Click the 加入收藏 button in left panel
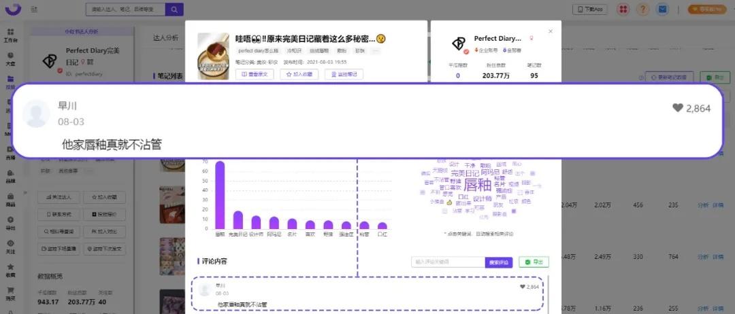This screenshot has width=735, height=314. [105, 198]
